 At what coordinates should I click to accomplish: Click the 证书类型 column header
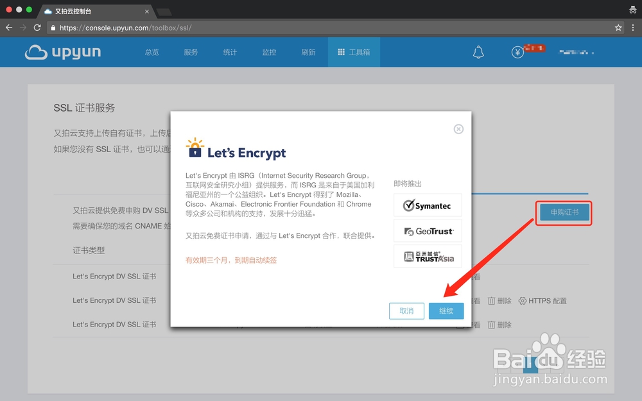[x=89, y=250]
